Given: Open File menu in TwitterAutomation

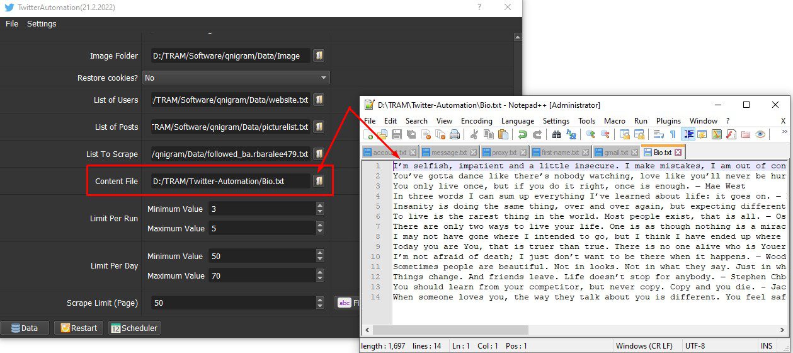Looking at the screenshot, I should [12, 23].
